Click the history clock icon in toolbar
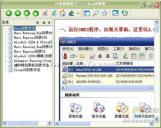Viewport: 161px width, 128px height. [125, 13]
